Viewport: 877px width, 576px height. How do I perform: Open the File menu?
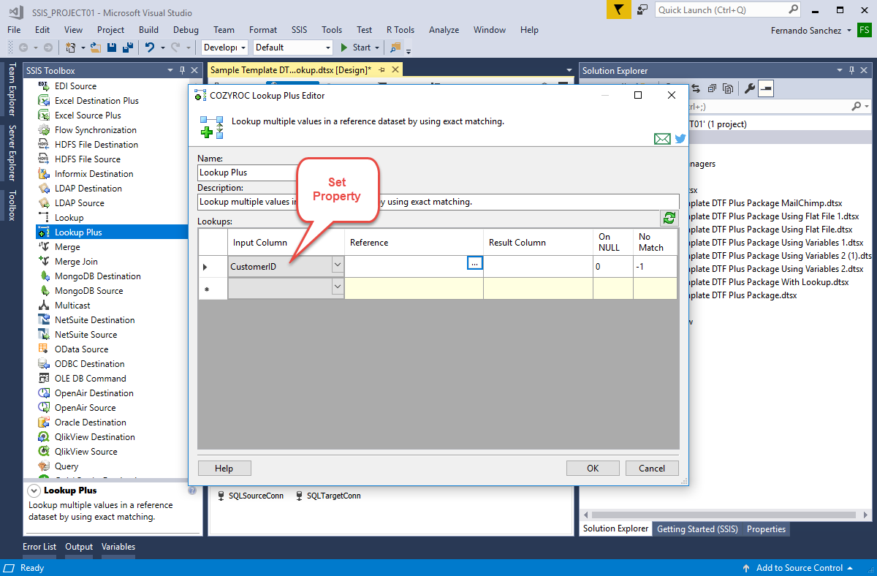pyautogui.click(x=14, y=30)
